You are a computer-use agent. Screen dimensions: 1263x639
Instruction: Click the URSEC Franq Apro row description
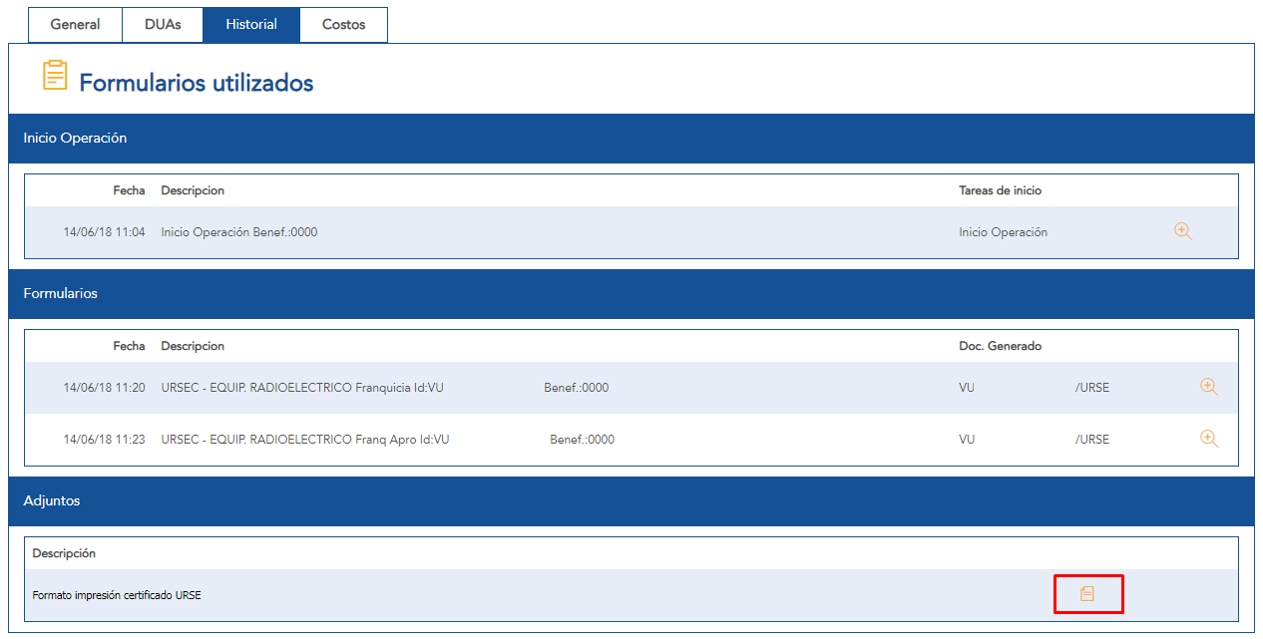[304, 440]
